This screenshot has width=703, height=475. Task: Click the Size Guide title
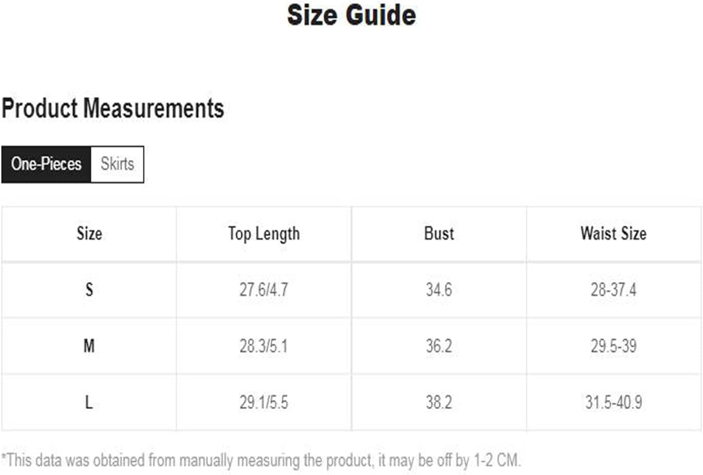click(x=352, y=15)
